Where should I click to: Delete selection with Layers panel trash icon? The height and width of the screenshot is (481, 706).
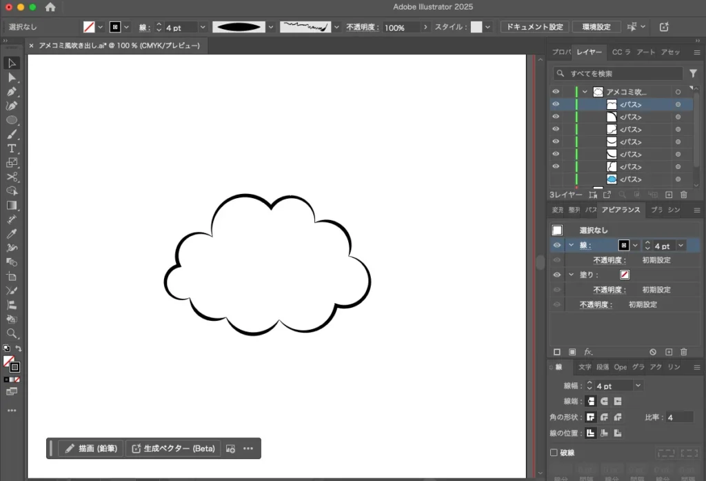tap(684, 195)
